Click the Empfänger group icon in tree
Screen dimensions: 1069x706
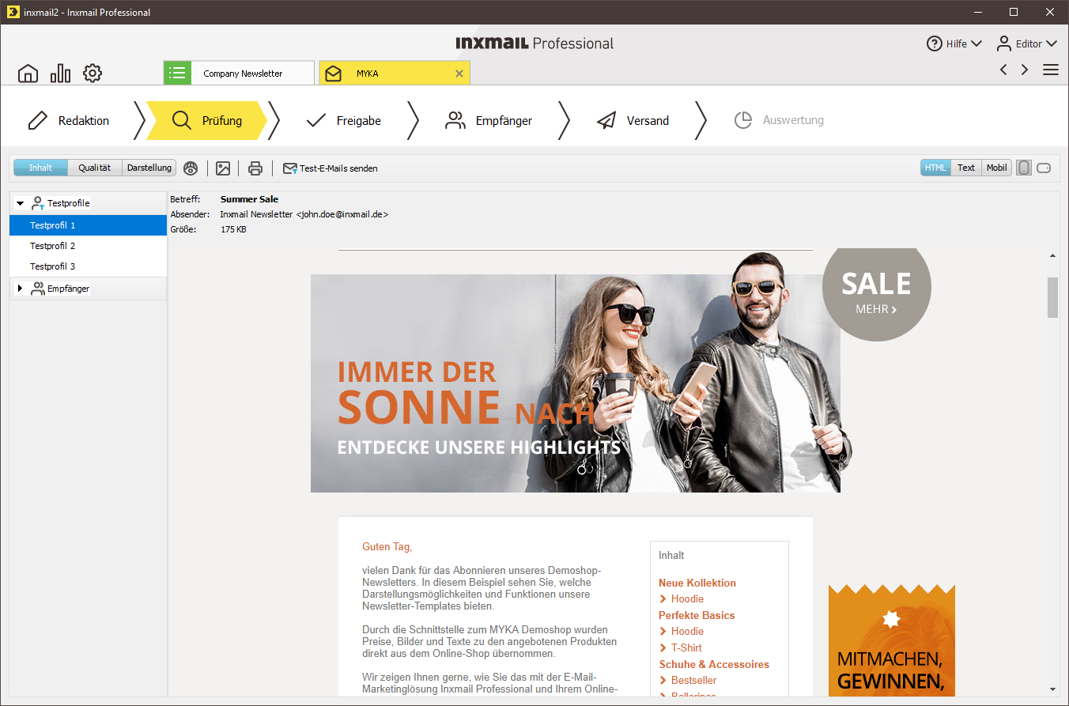point(37,289)
